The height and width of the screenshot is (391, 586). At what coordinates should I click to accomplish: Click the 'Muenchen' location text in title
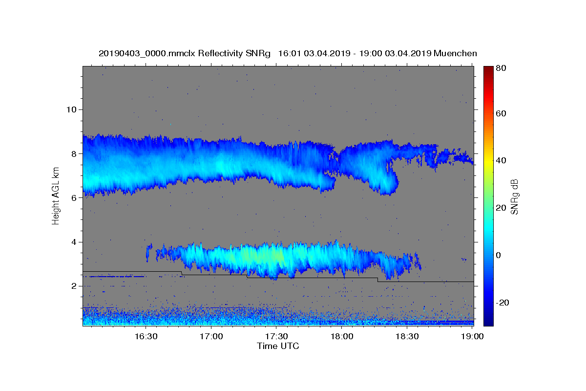point(455,54)
